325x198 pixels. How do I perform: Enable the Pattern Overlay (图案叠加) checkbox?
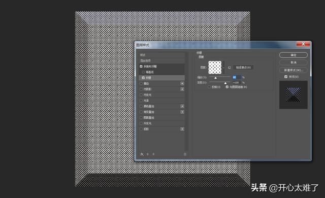click(141, 118)
